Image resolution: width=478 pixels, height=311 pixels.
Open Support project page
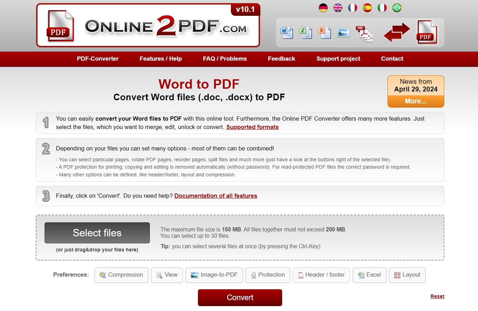tap(338, 59)
